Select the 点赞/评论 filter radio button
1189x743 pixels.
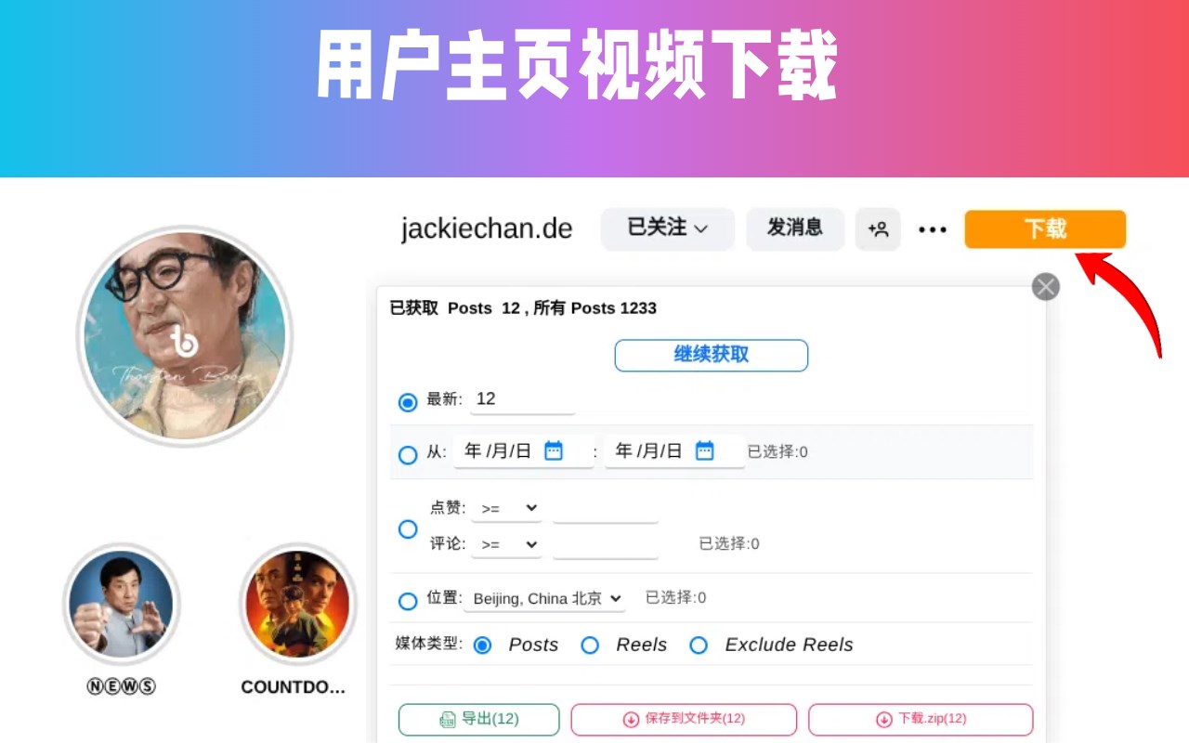408,529
